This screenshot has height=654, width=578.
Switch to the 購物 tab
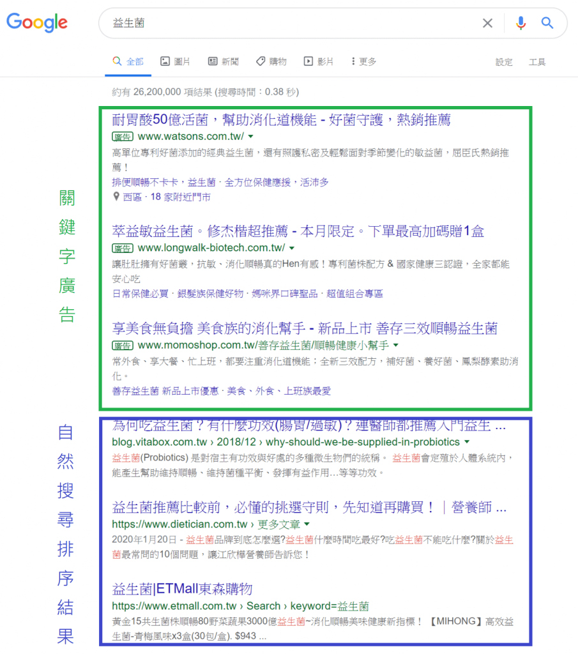[x=271, y=62]
